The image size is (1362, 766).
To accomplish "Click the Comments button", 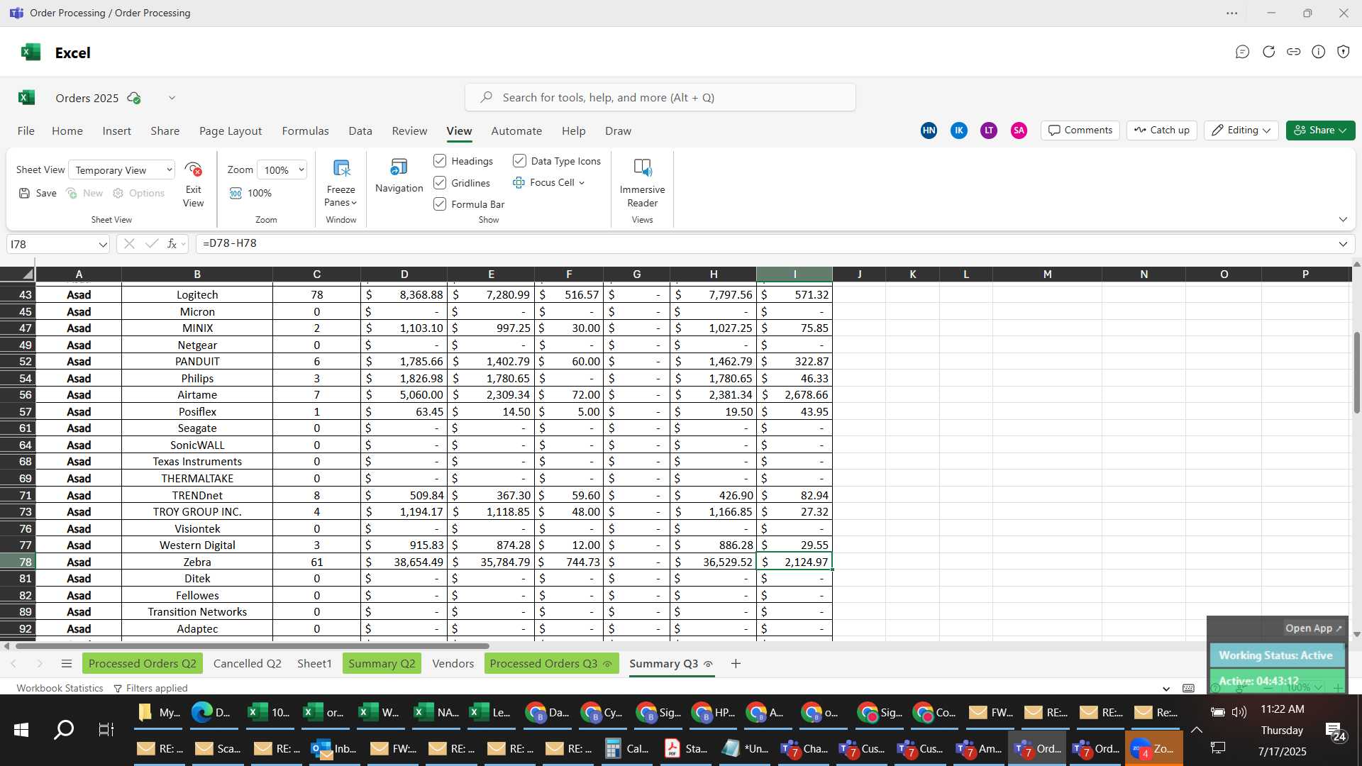I will click(x=1080, y=130).
